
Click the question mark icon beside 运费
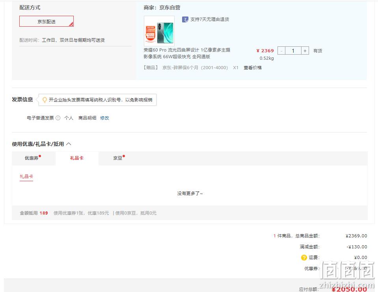click(x=304, y=257)
